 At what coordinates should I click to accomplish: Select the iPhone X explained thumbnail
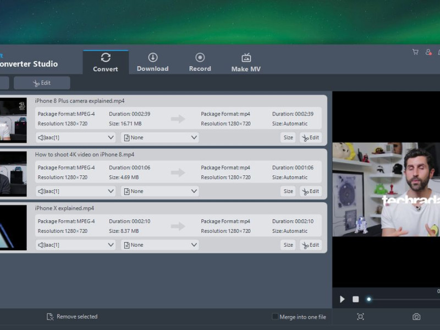[x=13, y=228]
